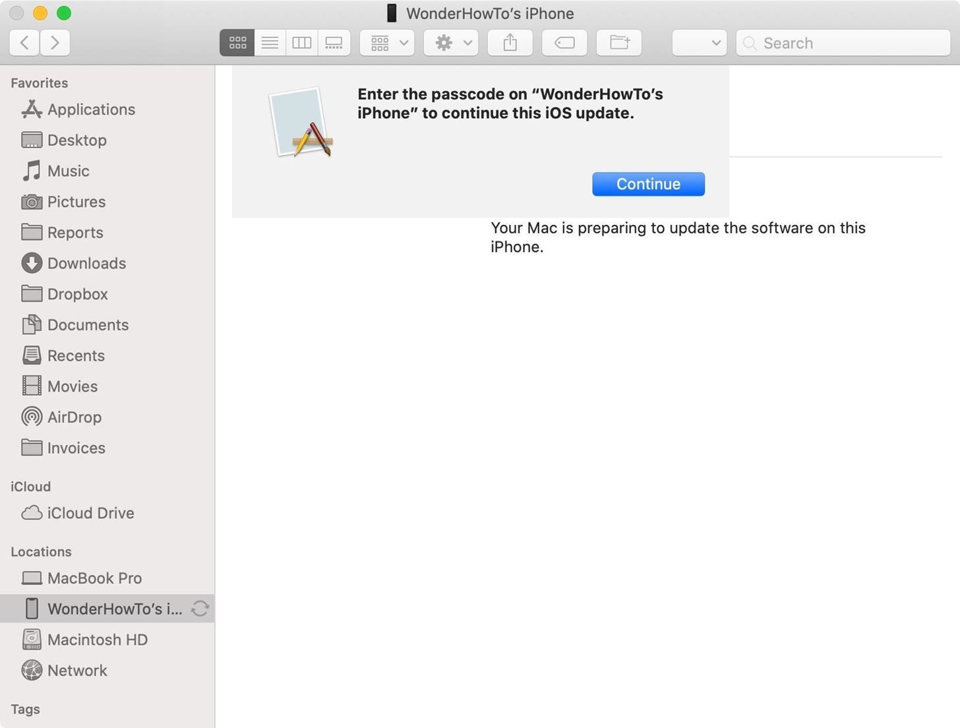Screen dimensions: 960x728
Task: Click the Share toolbar icon
Action: point(510,43)
